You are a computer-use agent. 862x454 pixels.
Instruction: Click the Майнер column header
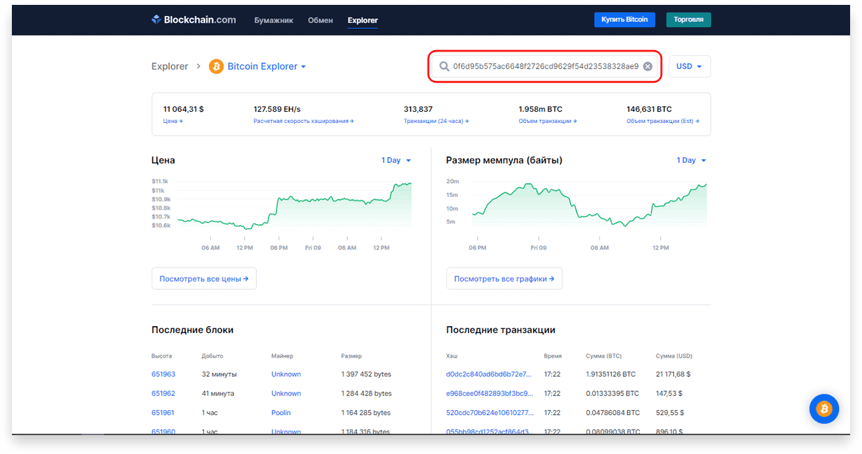coord(282,356)
